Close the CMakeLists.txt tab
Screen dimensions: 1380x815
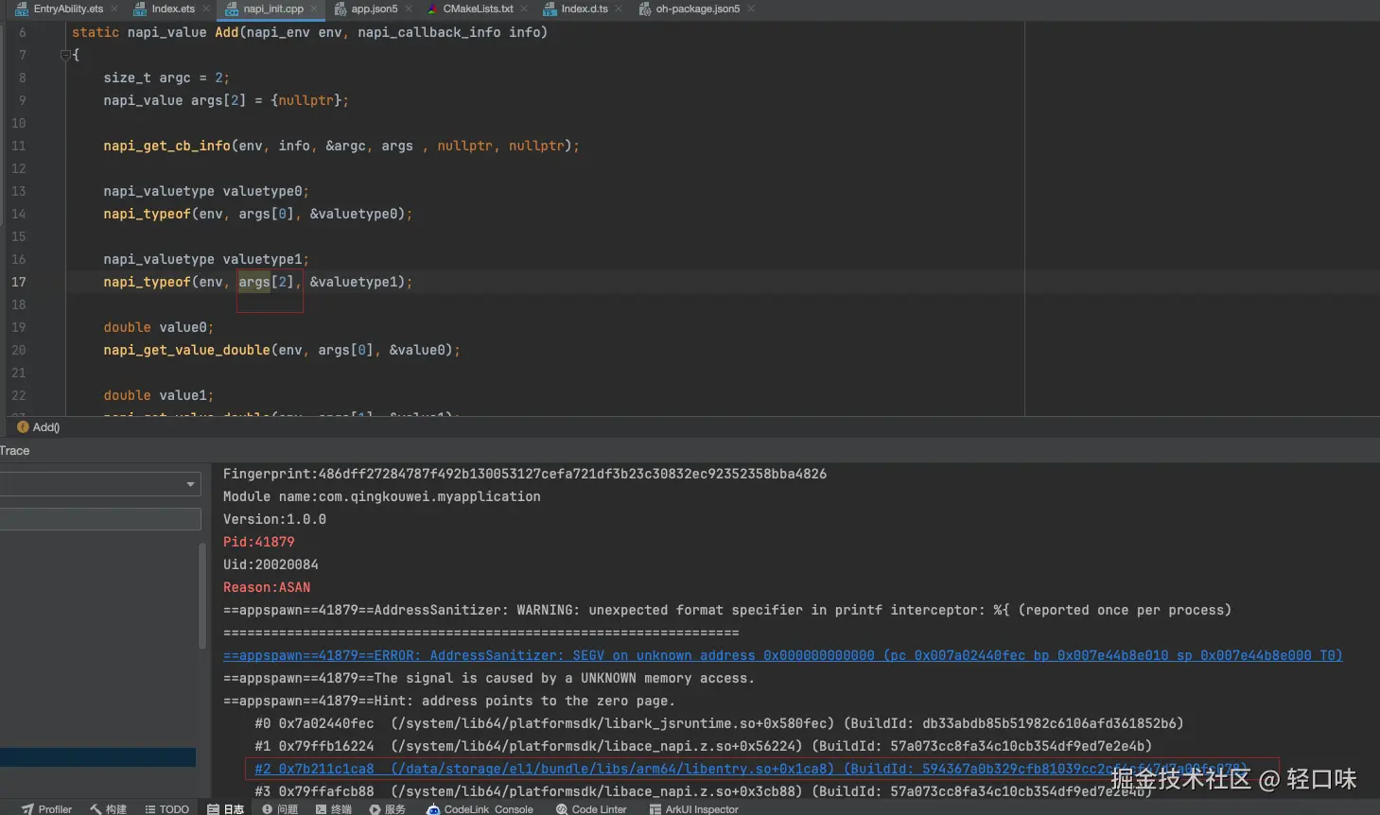click(x=524, y=9)
